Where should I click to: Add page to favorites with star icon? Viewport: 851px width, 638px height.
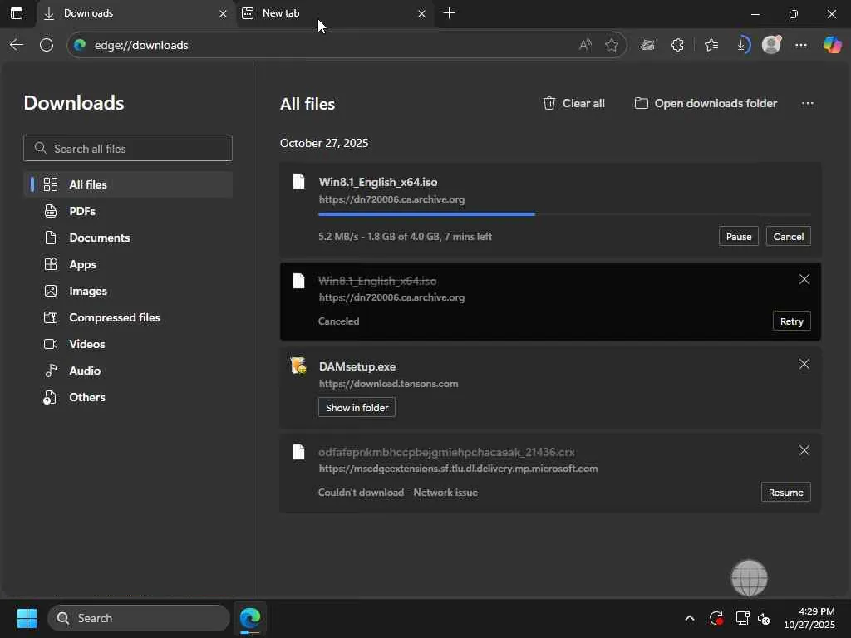(612, 45)
